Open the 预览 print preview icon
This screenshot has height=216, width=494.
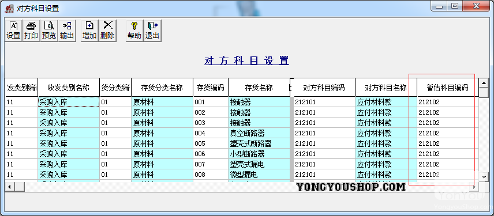49,31
